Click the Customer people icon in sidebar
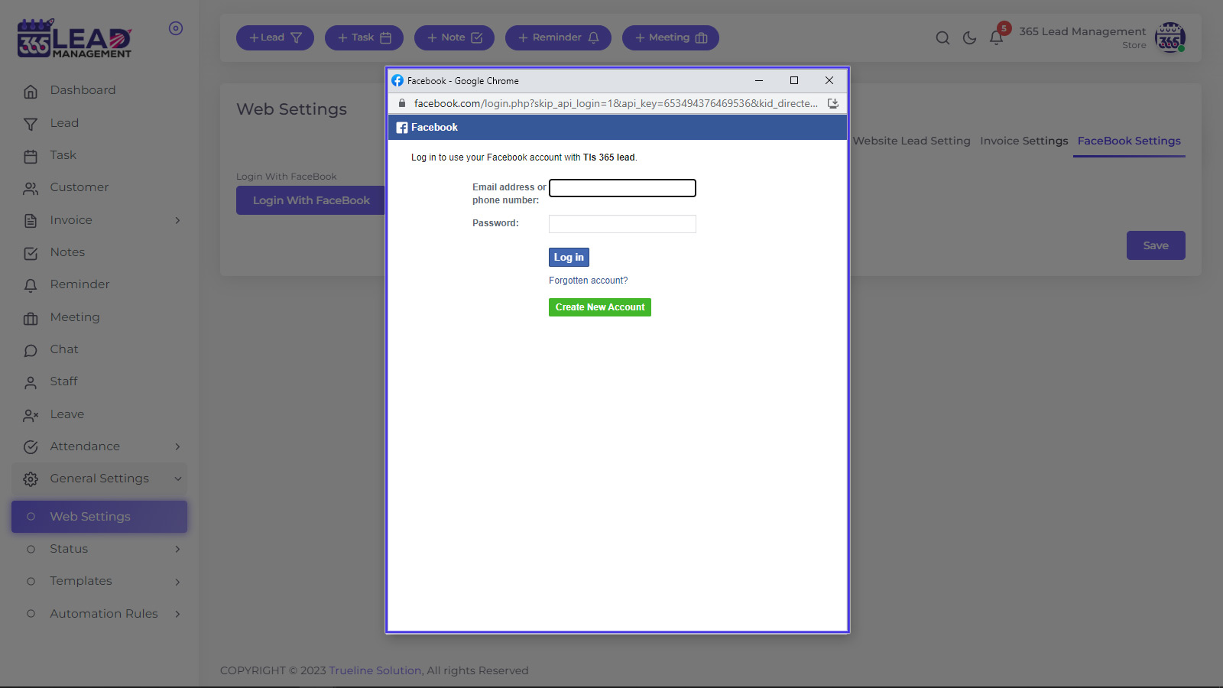 [x=31, y=189]
